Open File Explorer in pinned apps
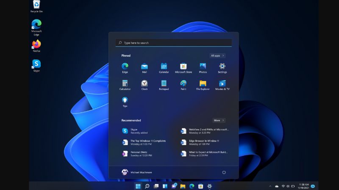339x190 pixels. click(203, 85)
